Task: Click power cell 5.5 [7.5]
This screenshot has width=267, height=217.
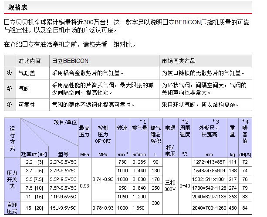Action: point(34,179)
